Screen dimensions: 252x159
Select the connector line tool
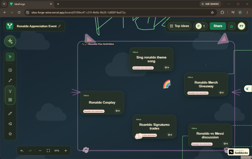coord(10,80)
